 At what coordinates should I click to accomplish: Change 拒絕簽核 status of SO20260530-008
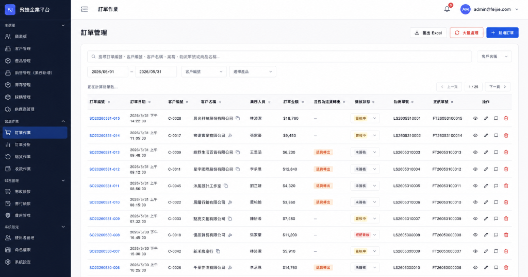tap(365, 235)
